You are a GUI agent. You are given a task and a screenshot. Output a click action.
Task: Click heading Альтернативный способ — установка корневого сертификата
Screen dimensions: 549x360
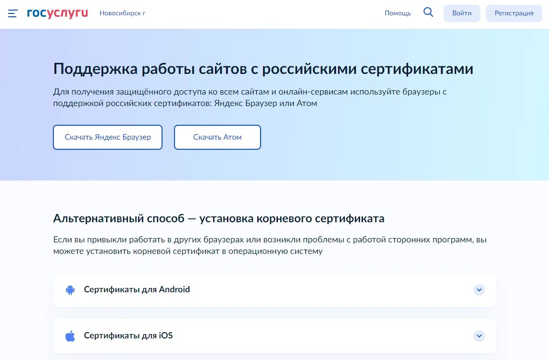(219, 218)
